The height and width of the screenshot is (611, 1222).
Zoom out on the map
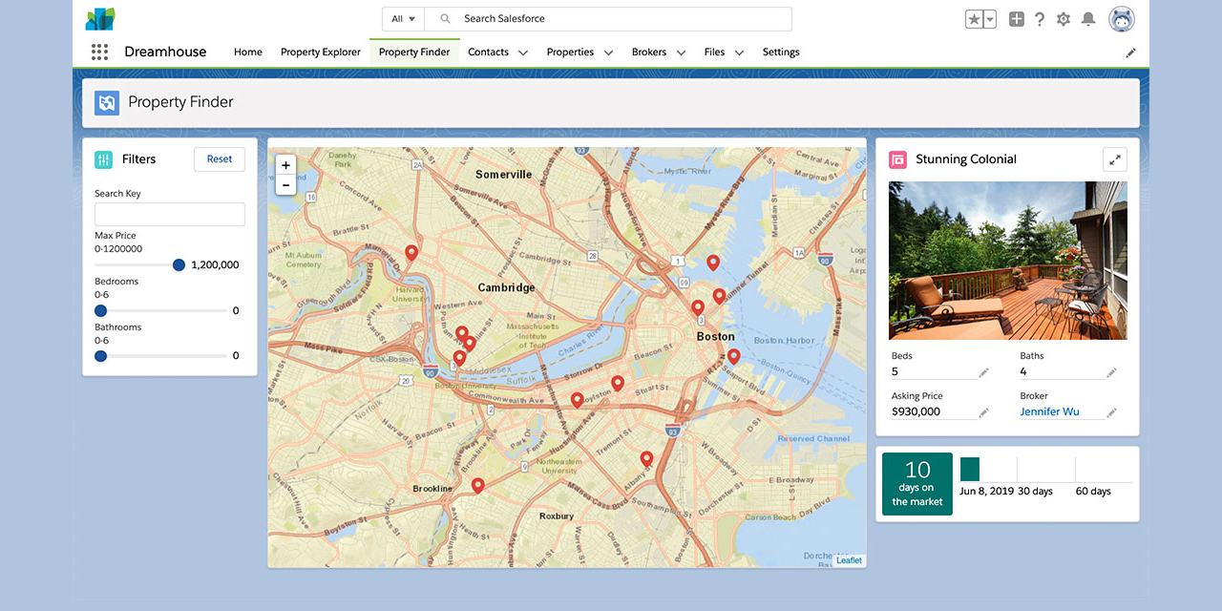[285, 184]
